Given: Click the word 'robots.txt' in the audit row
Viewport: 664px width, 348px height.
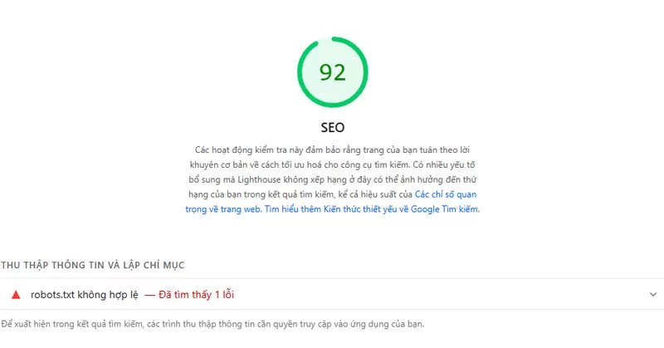Looking at the screenshot, I should (x=52, y=294).
